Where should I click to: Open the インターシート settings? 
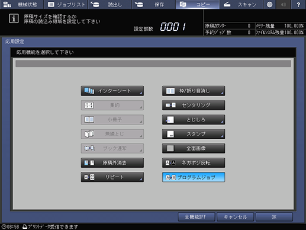(112, 91)
